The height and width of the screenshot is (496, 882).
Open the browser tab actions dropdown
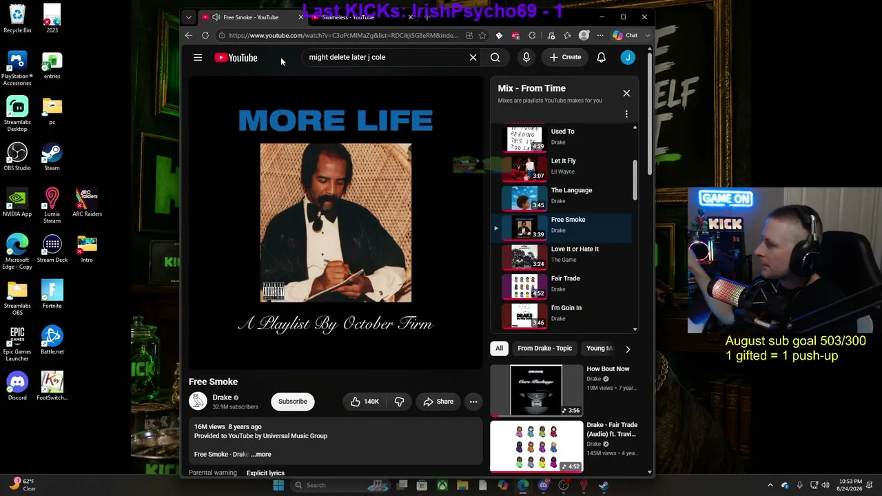click(x=188, y=17)
